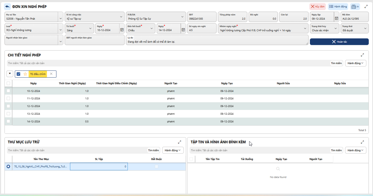The width and height of the screenshot is (373, 196).
Task: Open Hành động menu in leave details panel
Action: pos(355,63)
